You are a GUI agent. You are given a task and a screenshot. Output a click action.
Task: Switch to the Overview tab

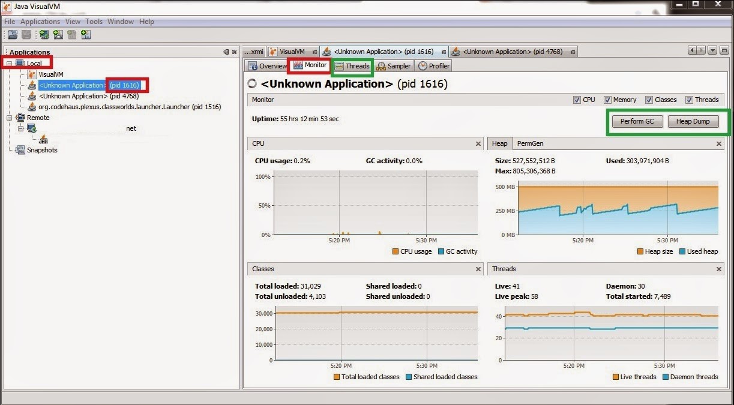coord(267,66)
